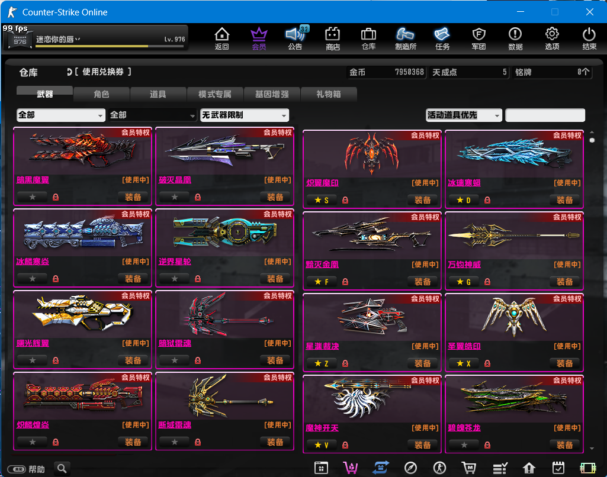Viewport: 607px width, 477px height.
Task: Open the 活动道具优先 sort dropdown
Action: click(464, 115)
